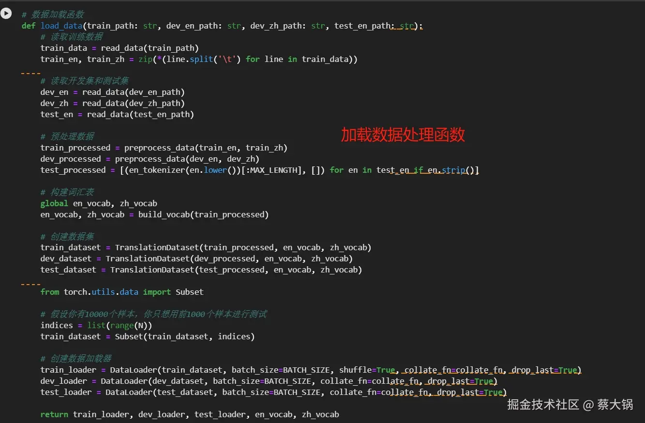Select the global keyword before en_vocab
The image size is (645, 423).
pos(54,203)
